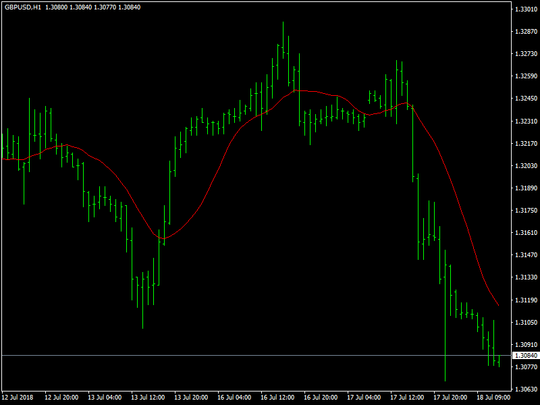Click the 1.31750 price level label
540x405 pixels.
tap(526, 211)
